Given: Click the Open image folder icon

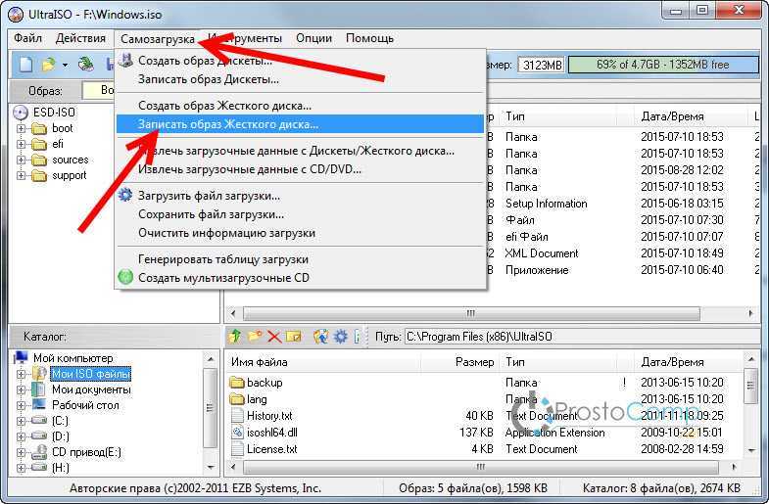Looking at the screenshot, I should pos(49,65).
